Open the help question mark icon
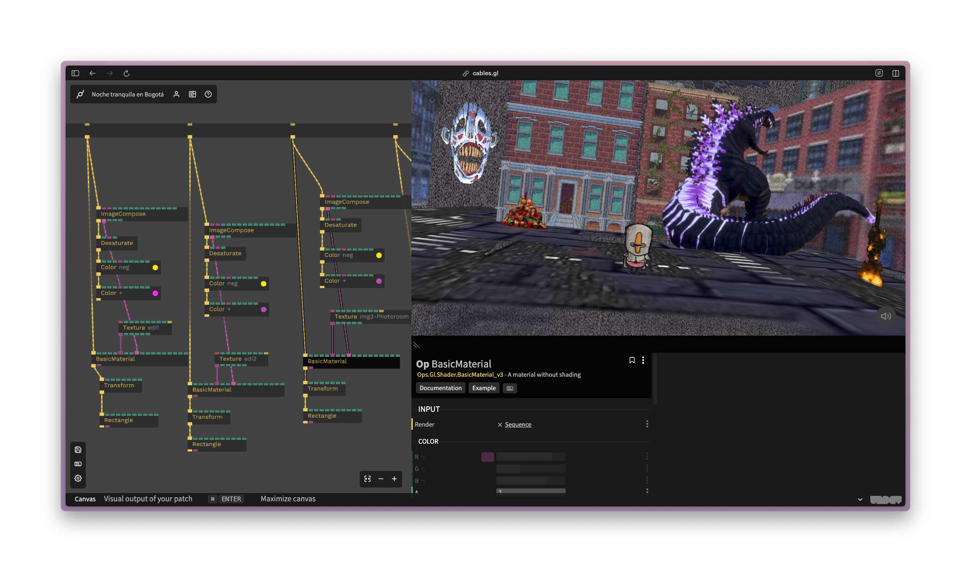Viewport: 971px width, 572px height. click(x=208, y=94)
